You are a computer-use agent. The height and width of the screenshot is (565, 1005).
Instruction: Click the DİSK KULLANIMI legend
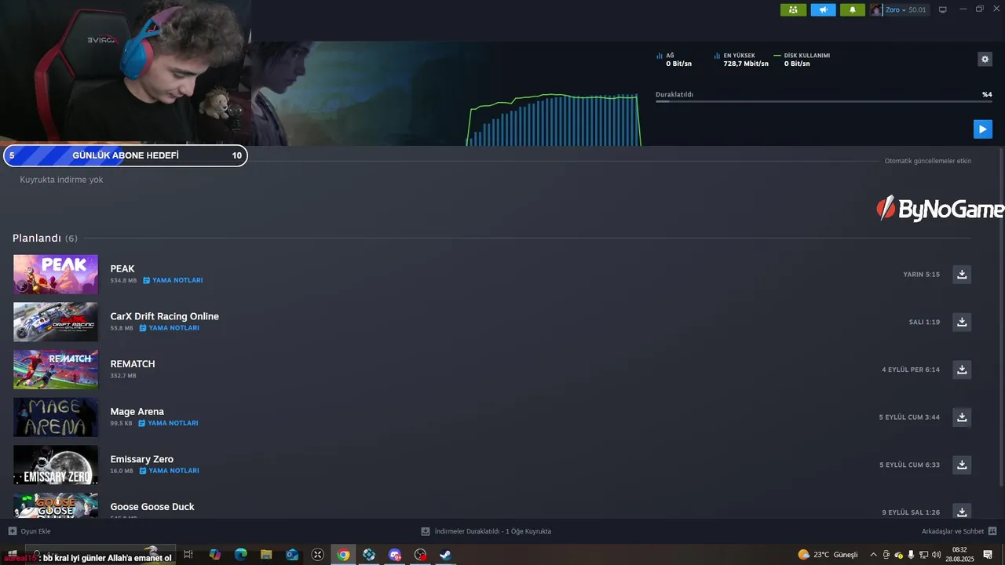802,60
